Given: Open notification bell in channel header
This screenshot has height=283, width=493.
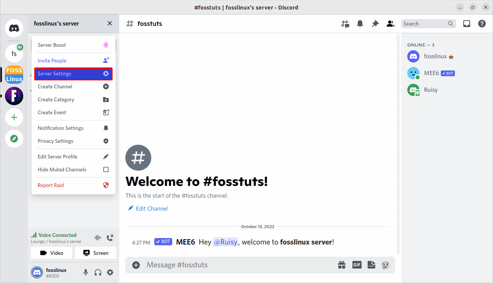Looking at the screenshot, I should [360, 24].
